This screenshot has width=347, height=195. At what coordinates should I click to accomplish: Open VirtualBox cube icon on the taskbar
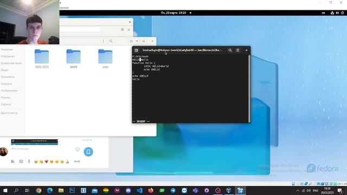pos(229,190)
